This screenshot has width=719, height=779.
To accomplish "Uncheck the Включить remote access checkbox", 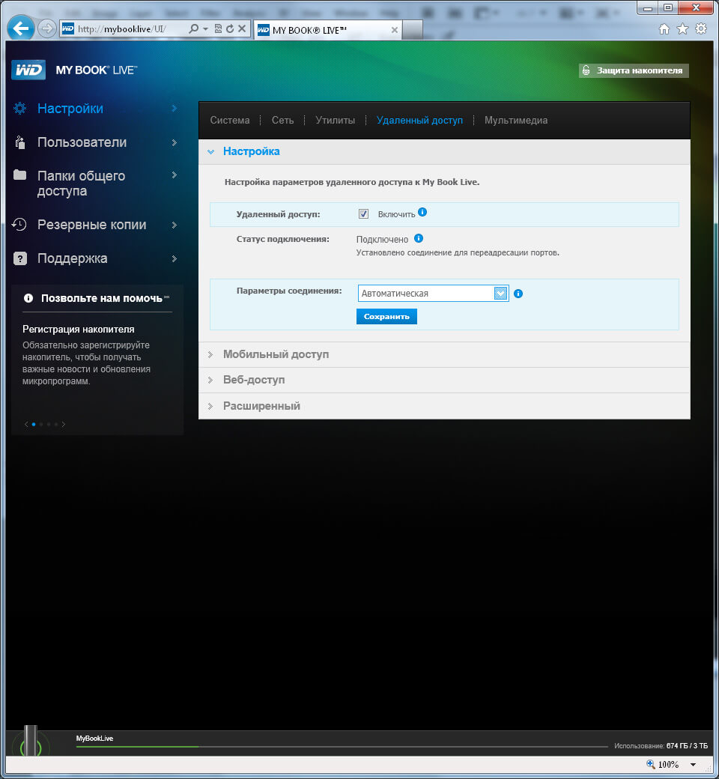I will tap(363, 214).
